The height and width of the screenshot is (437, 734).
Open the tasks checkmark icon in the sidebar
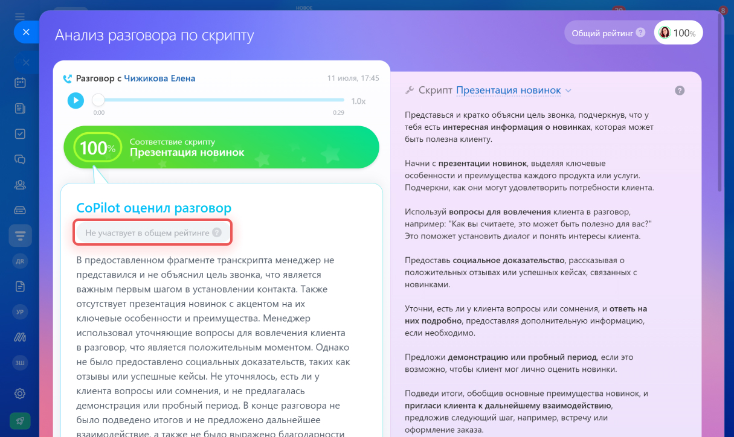(20, 134)
